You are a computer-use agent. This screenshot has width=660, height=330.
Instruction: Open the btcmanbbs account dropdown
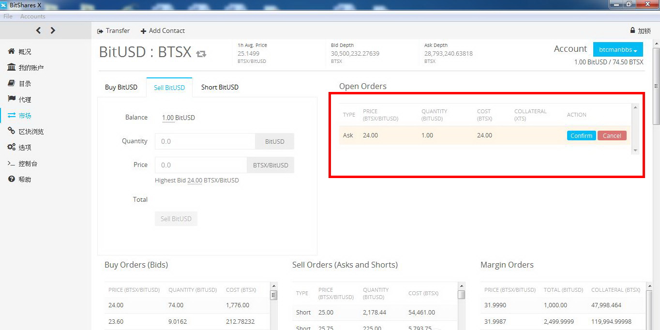[x=618, y=49]
